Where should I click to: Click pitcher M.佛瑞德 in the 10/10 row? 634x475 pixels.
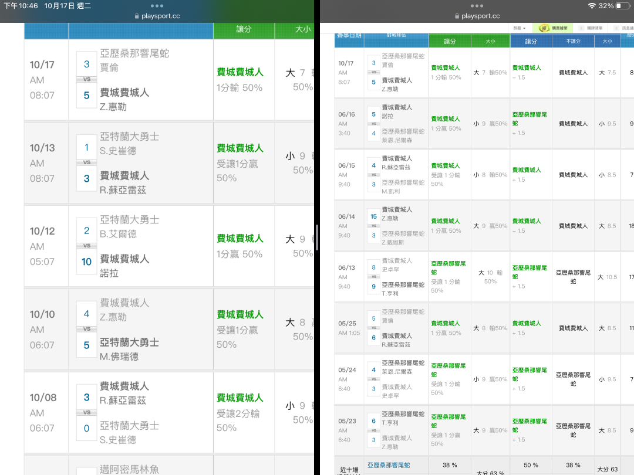pyautogui.click(x=119, y=357)
